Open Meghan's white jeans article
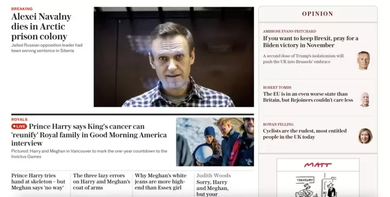 161,182
